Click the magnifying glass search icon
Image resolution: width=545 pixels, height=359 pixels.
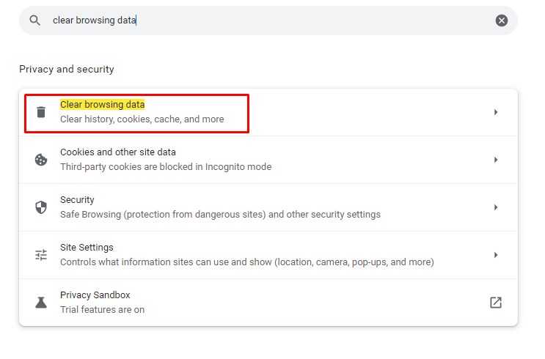(x=34, y=21)
